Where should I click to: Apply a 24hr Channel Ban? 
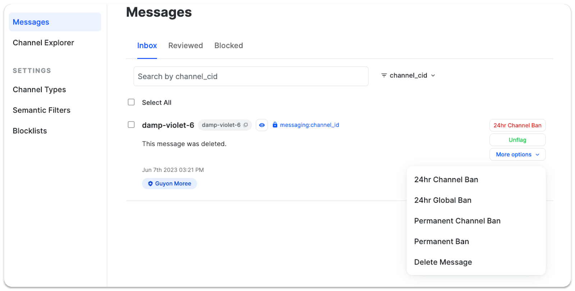tap(517, 125)
